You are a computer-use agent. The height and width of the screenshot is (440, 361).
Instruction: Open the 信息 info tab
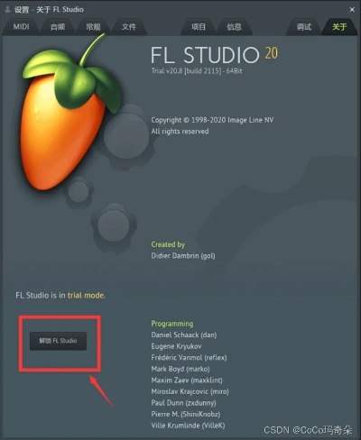tap(235, 27)
